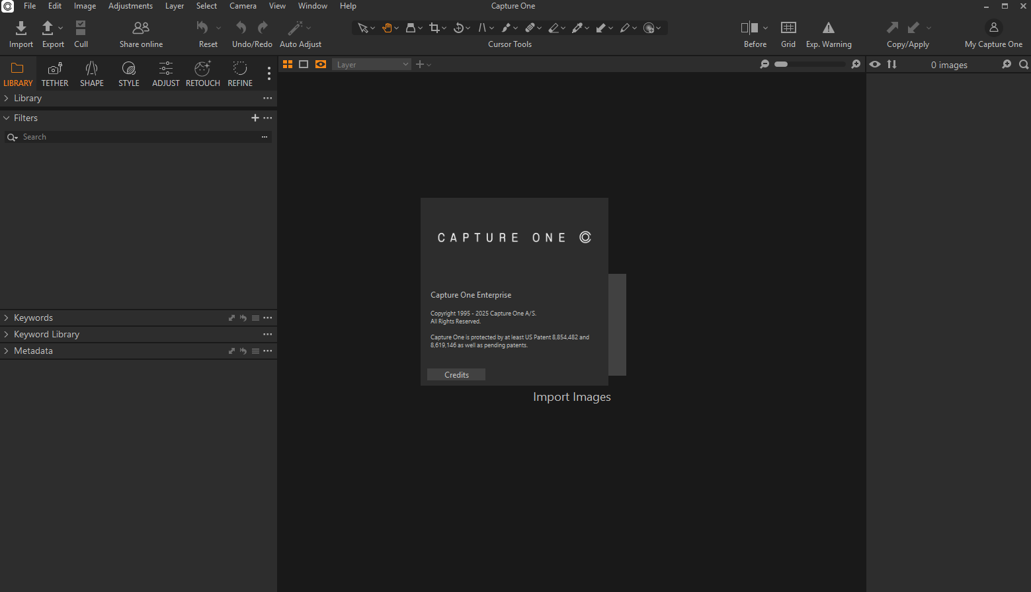Click the Auto Adjust magic wand
This screenshot has width=1031, height=592.
(x=296, y=27)
